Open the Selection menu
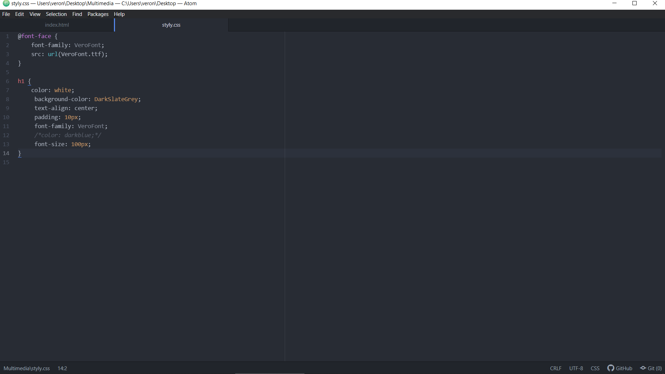665x374 pixels. point(56,14)
